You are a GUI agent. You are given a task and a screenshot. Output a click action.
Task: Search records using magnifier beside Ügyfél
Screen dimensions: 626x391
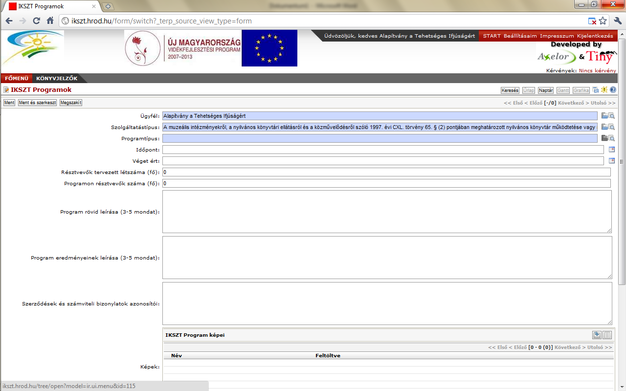click(611, 116)
